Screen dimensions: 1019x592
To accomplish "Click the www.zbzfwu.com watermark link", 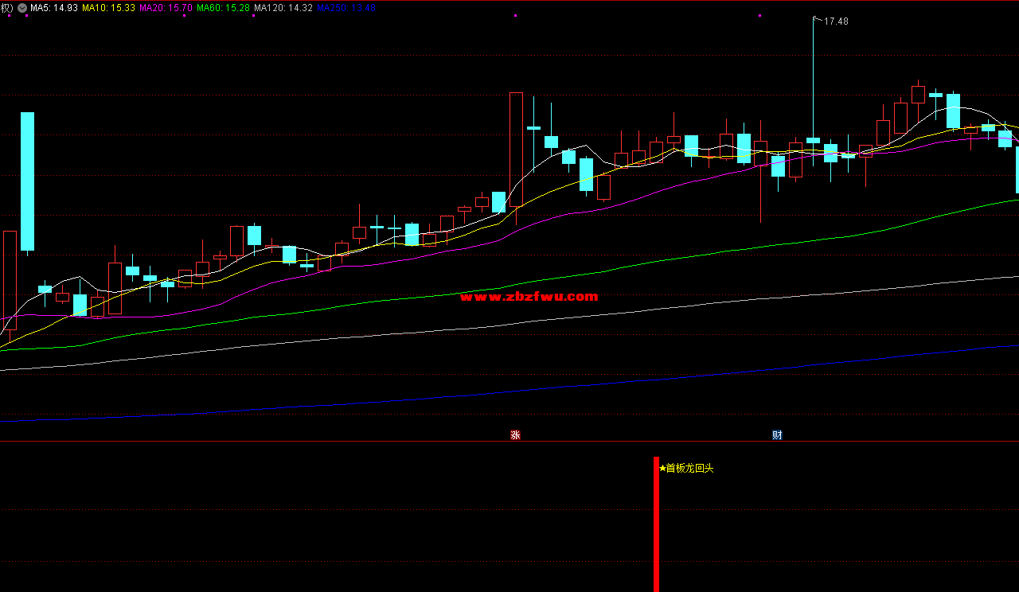I will pos(529,297).
